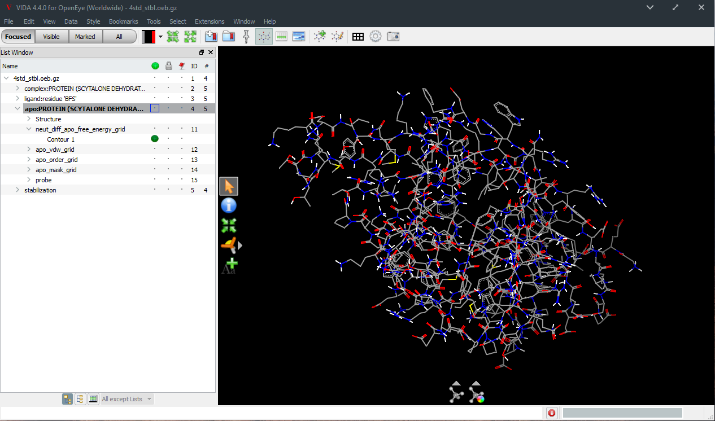Open the Bookmarks menu
Image resolution: width=715 pixels, height=421 pixels.
[x=123, y=21]
